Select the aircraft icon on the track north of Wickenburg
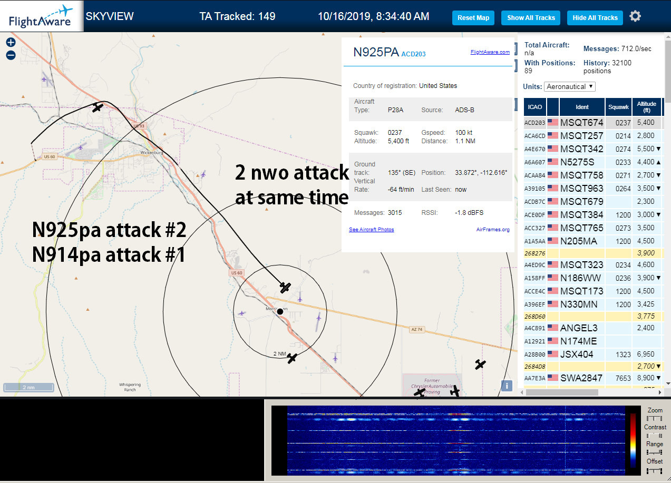The width and height of the screenshot is (671, 483). coord(98,107)
